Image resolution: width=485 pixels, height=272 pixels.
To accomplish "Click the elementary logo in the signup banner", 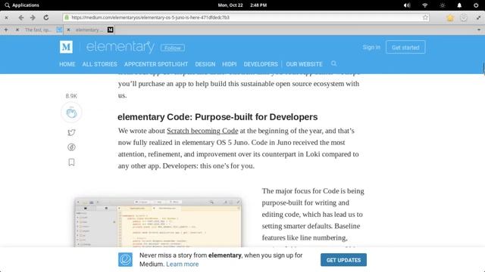I will 125,260.
